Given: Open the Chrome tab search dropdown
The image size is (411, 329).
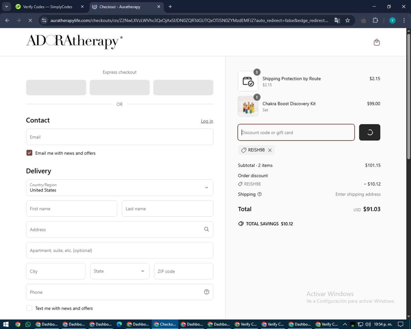Looking at the screenshot, I should coord(6,7).
